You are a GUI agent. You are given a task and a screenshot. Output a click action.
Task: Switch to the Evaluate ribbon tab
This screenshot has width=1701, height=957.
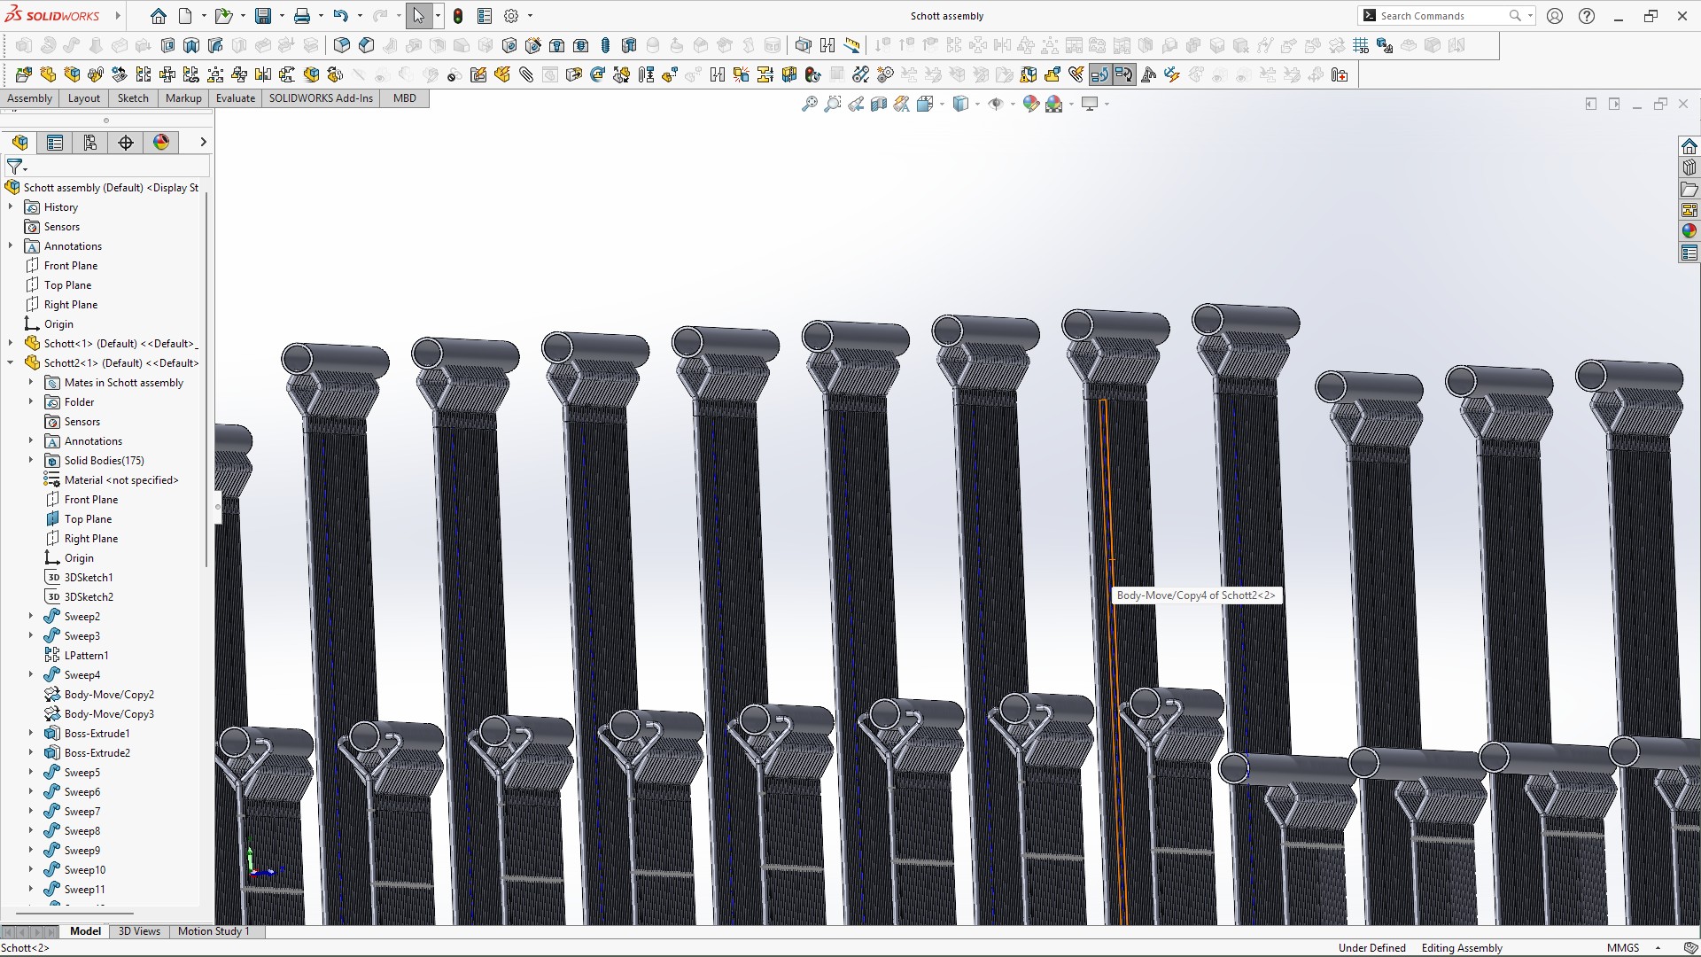[x=236, y=98]
